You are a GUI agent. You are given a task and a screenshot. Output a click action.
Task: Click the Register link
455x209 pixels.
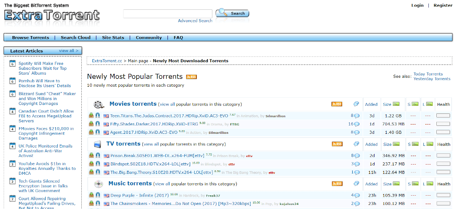tap(443, 5)
